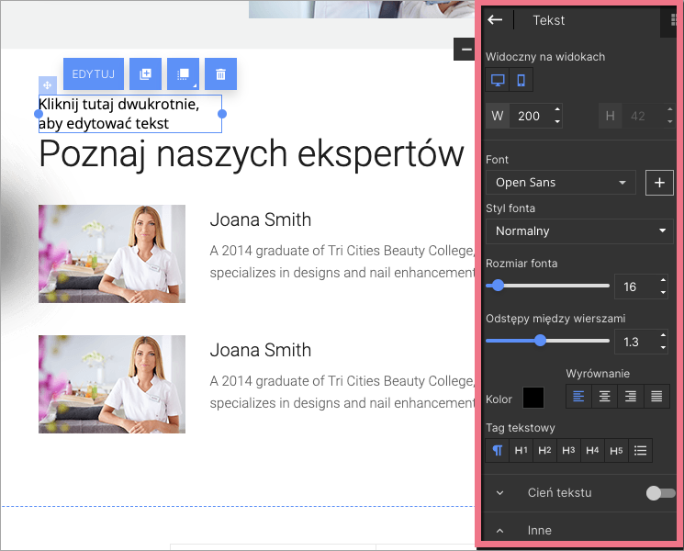Open the Styl fonta Normalny dropdown
684x551 pixels.
[x=578, y=231]
